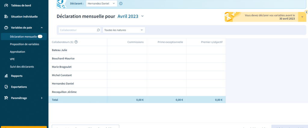Collapse the Variables de paie section chevron
The height and width of the screenshot is (128, 308).
coord(42,28)
